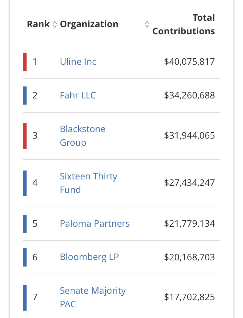The image size is (243, 318).
Task: Sort table by Rank arrows icon
Action: (54, 24)
